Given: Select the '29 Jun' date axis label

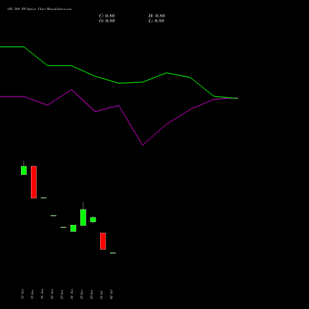Looking at the screenshot, I should coord(91,294).
